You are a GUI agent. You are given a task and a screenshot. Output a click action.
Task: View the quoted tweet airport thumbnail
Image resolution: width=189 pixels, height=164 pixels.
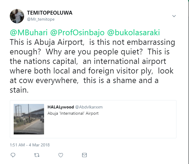[x=29, y=119]
